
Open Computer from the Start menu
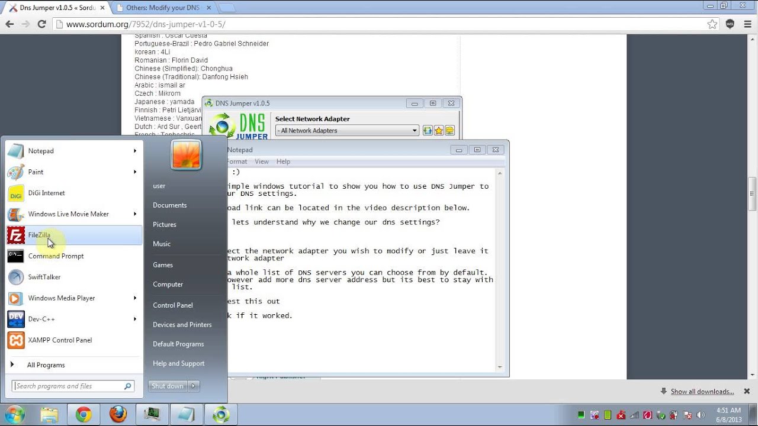click(x=168, y=285)
